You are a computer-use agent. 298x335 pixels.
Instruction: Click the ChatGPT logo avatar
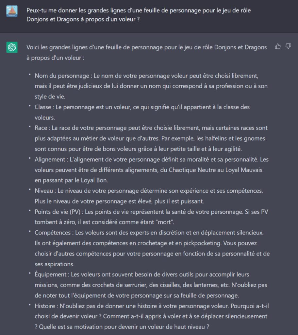pos(12,47)
